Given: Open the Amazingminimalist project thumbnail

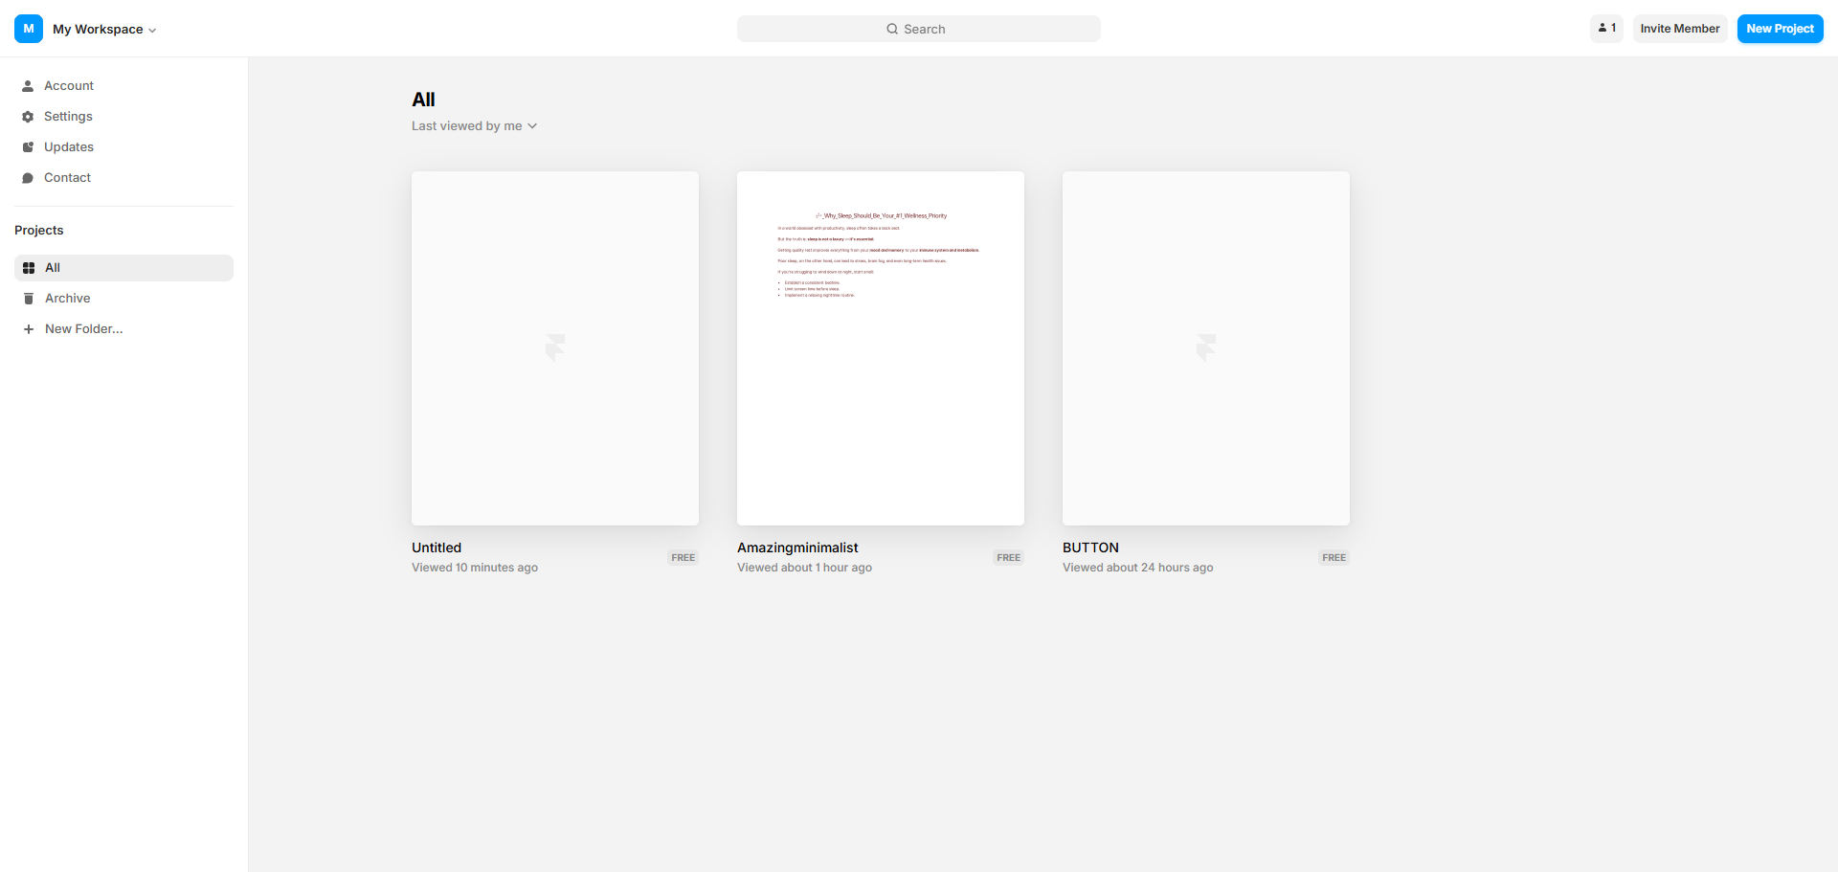Looking at the screenshot, I should [x=881, y=348].
